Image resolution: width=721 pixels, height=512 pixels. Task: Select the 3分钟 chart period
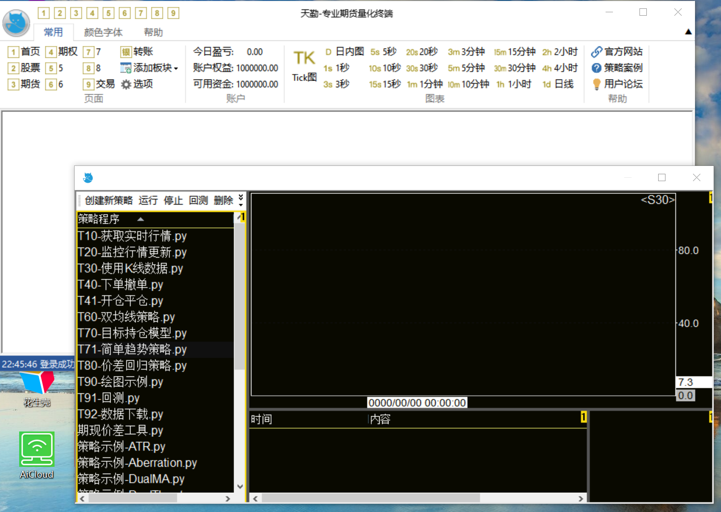pos(466,52)
